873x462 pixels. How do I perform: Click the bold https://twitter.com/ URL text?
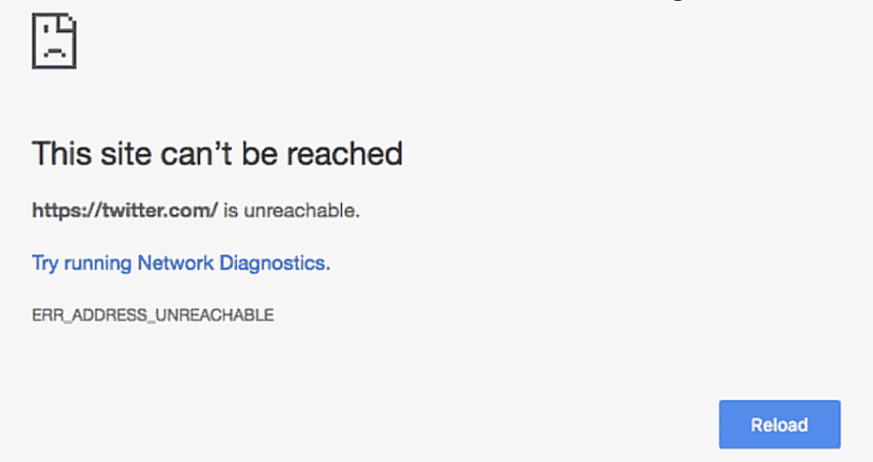click(125, 210)
